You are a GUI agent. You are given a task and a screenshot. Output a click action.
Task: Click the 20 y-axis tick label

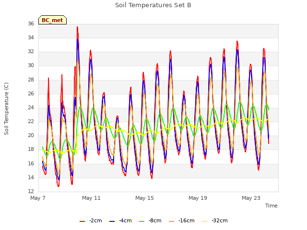31,135
